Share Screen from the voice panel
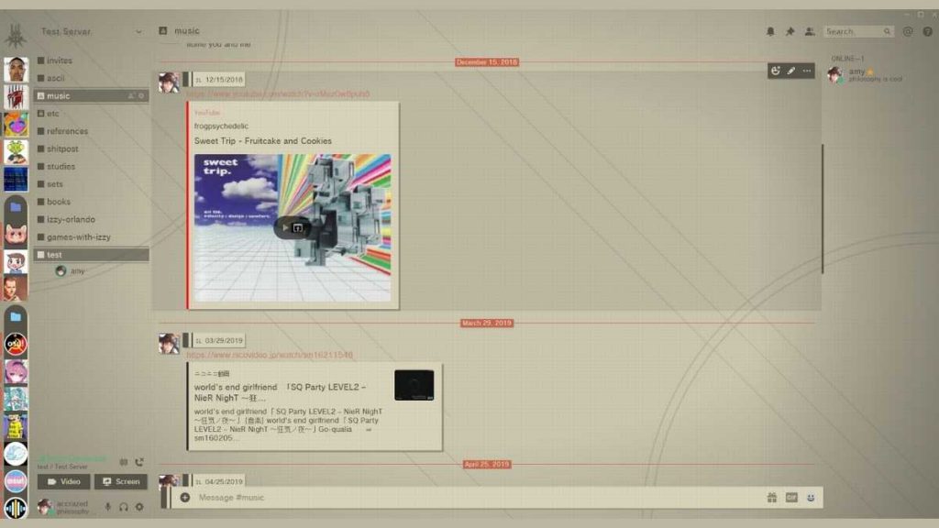This screenshot has width=939, height=528. point(121,482)
